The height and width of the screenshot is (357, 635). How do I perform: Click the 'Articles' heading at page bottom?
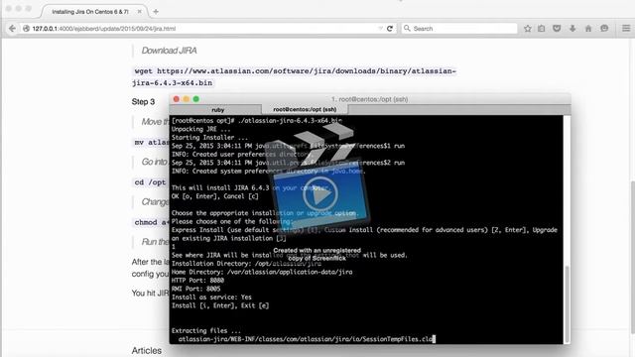tap(146, 350)
